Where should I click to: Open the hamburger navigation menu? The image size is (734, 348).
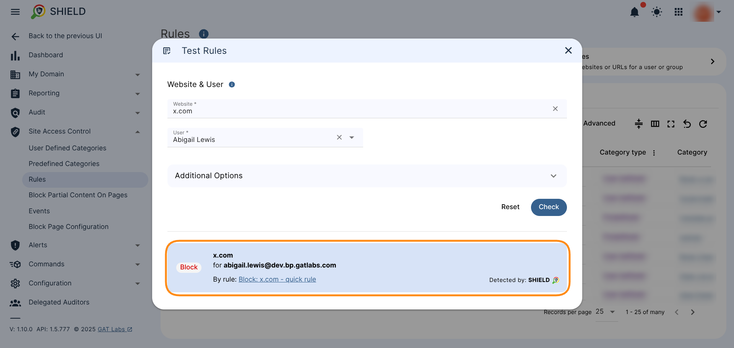pos(15,12)
